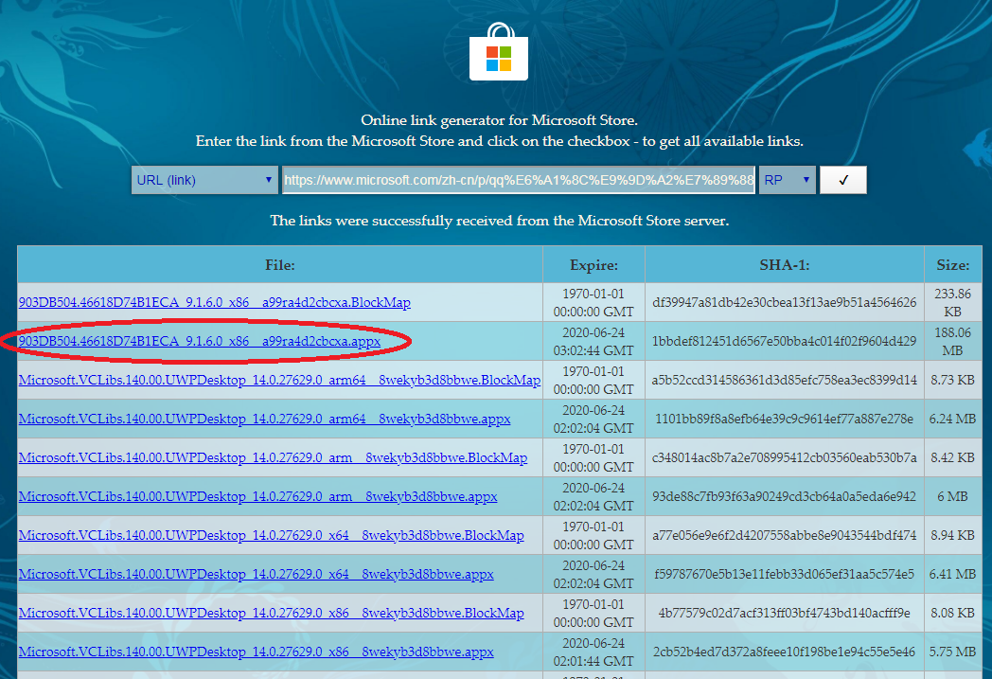Click expiry 2020-06-24 03:02:44 GMT cell
The width and height of the screenshot is (992, 679).
point(593,341)
